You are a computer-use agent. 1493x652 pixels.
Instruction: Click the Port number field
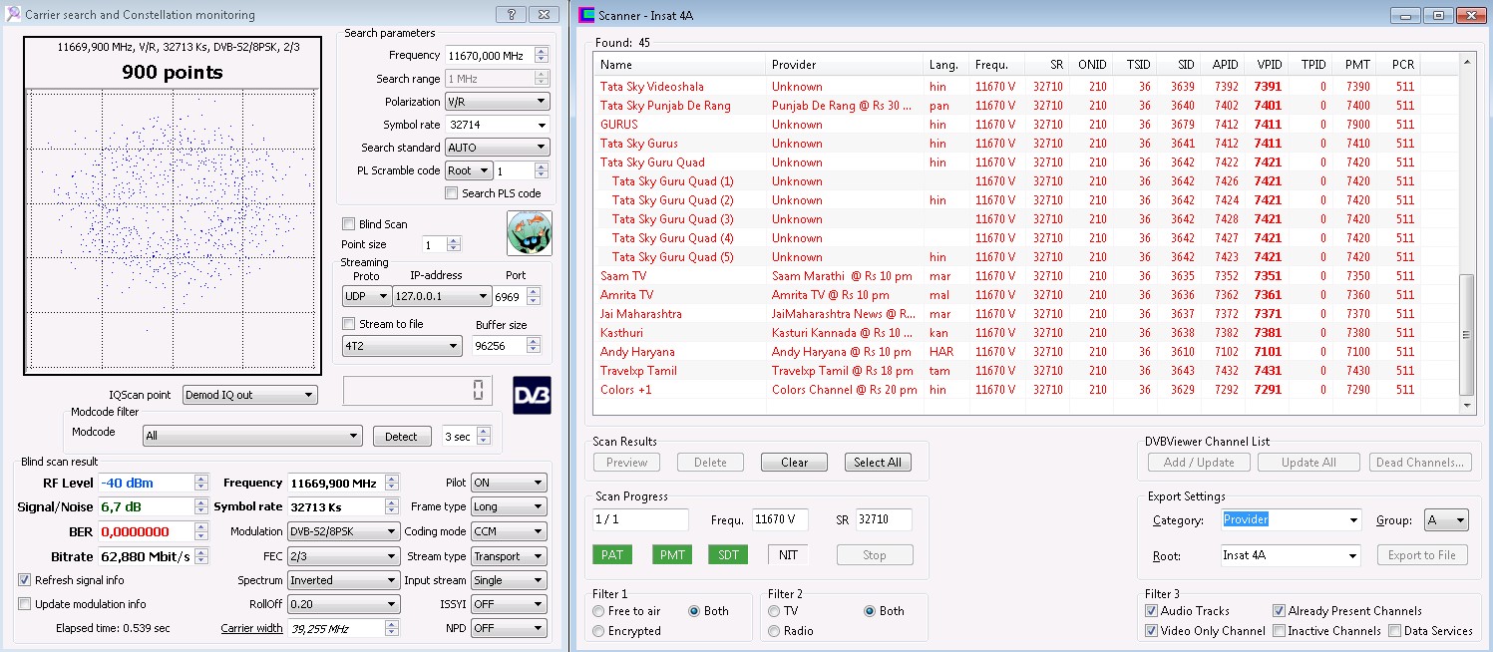click(509, 296)
